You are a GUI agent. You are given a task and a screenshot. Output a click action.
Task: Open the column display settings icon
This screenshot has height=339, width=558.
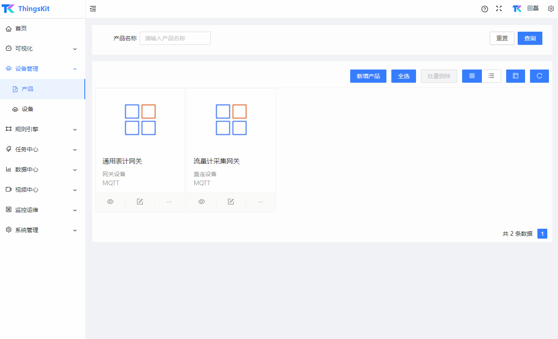tap(515, 76)
